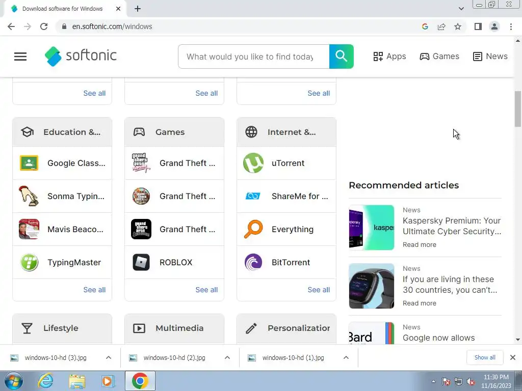The image size is (522, 391).
Task: Click the uTorrent green icon
Action: tap(253, 163)
